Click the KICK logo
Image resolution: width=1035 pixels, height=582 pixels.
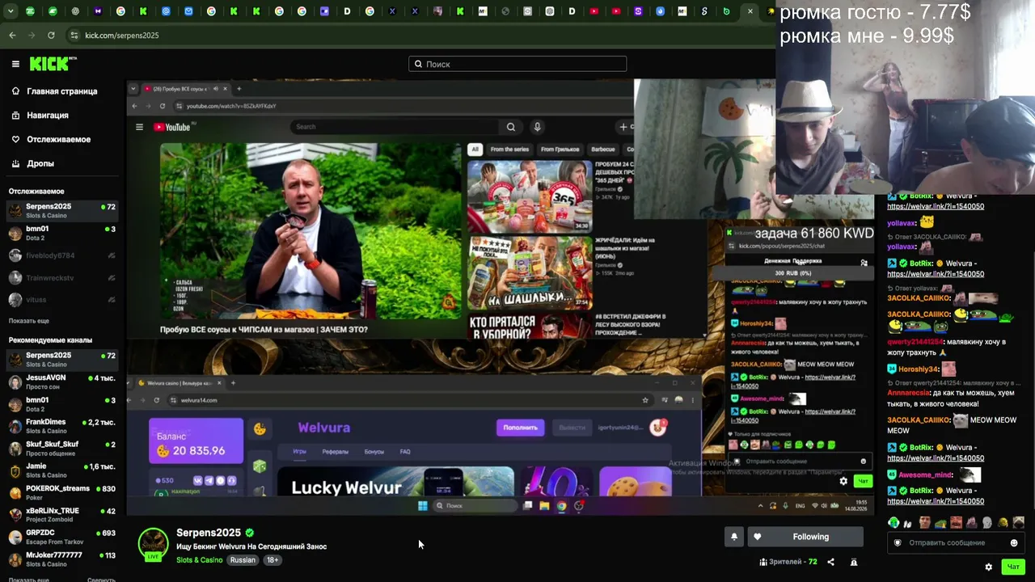click(53, 64)
